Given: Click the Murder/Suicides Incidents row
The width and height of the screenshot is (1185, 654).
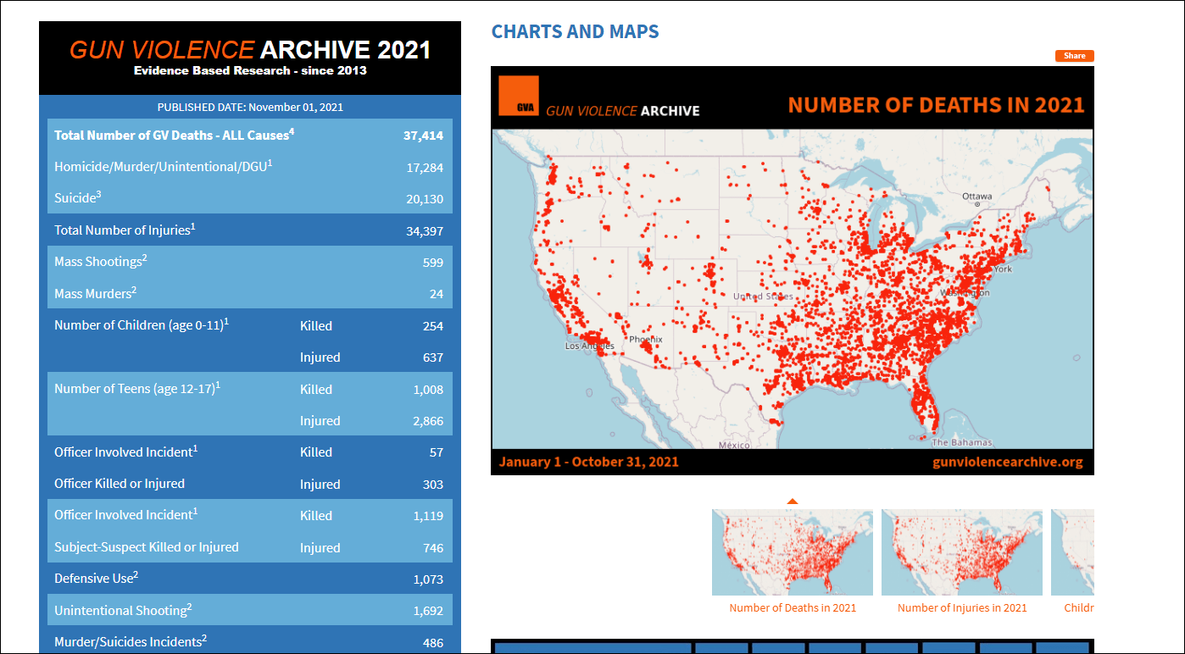Looking at the screenshot, I should (129, 642).
